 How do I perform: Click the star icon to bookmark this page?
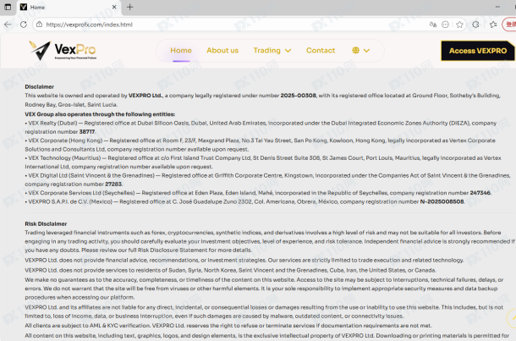(x=459, y=25)
